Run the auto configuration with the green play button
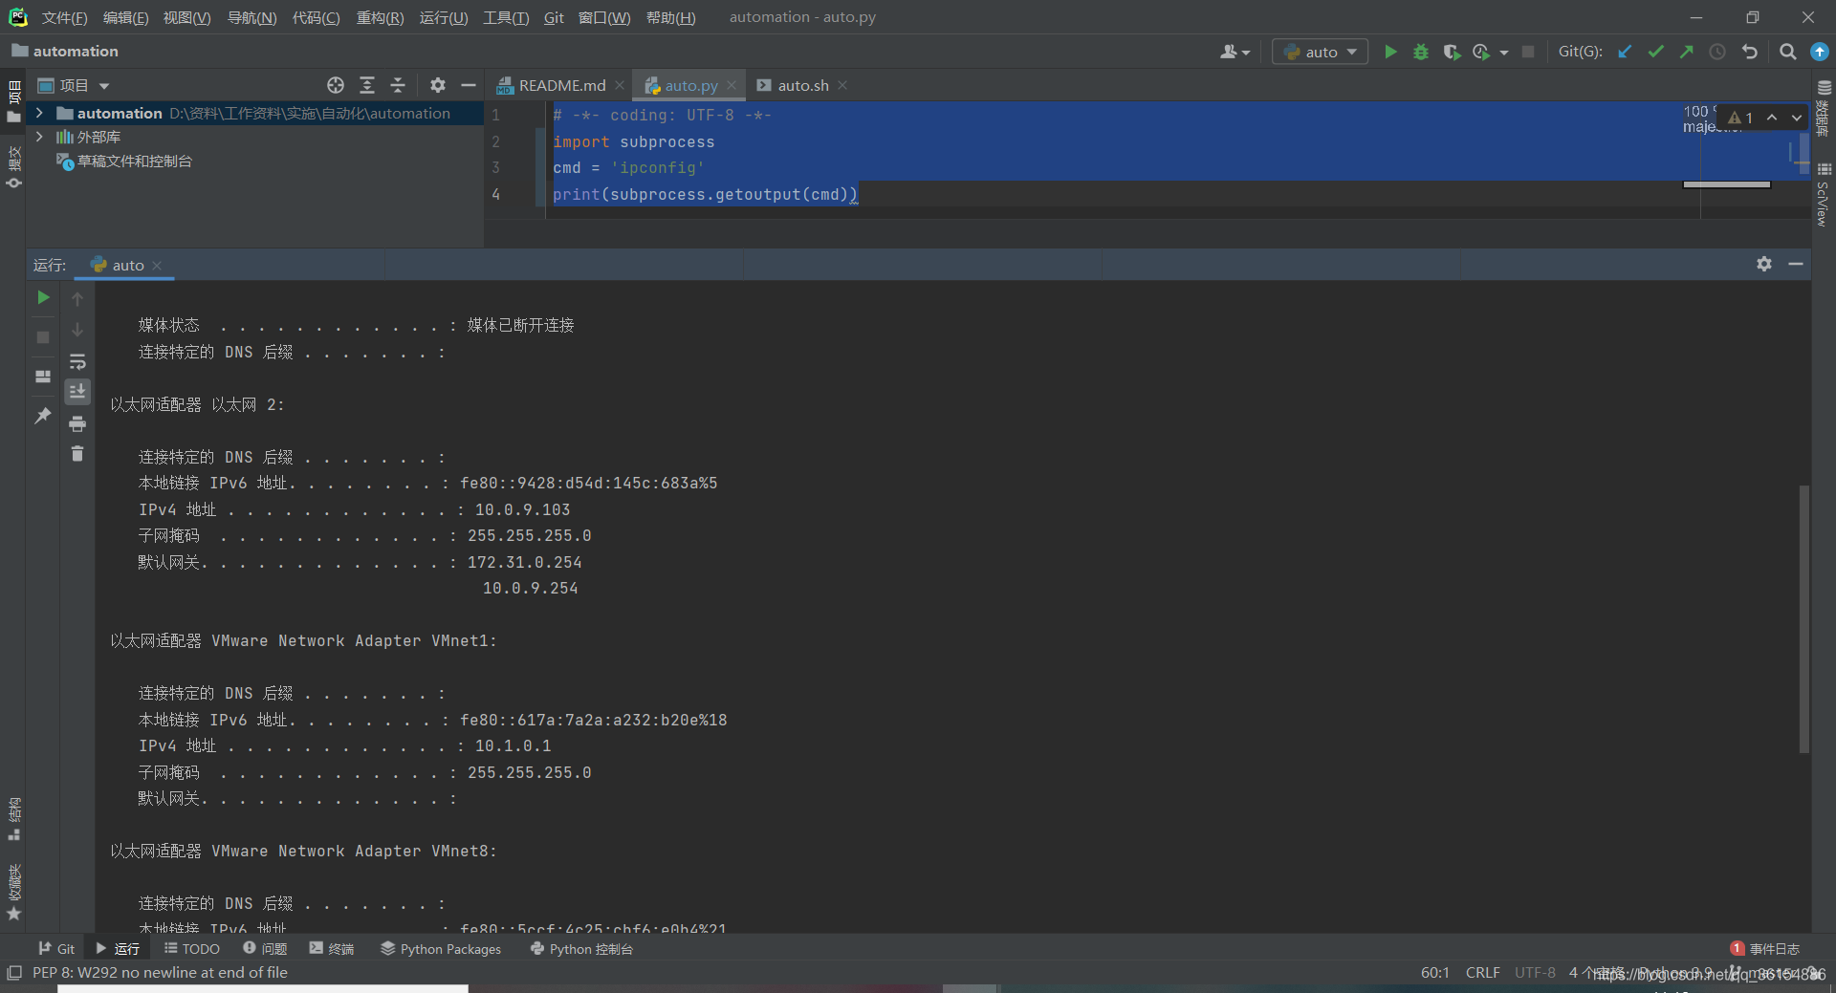Viewport: 1836px width, 993px height. [x=1390, y=52]
